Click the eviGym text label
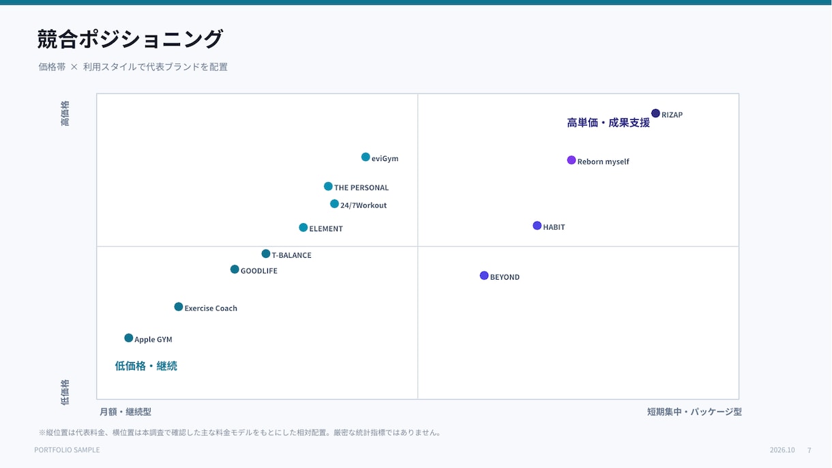 pos(385,158)
